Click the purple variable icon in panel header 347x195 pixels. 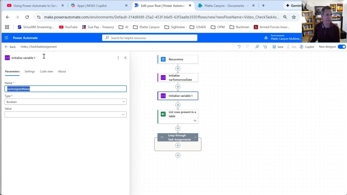(7, 58)
